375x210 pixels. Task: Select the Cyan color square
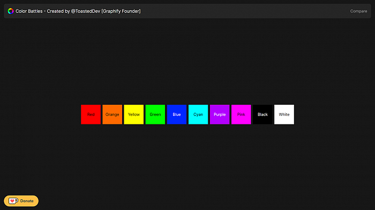pos(198,114)
